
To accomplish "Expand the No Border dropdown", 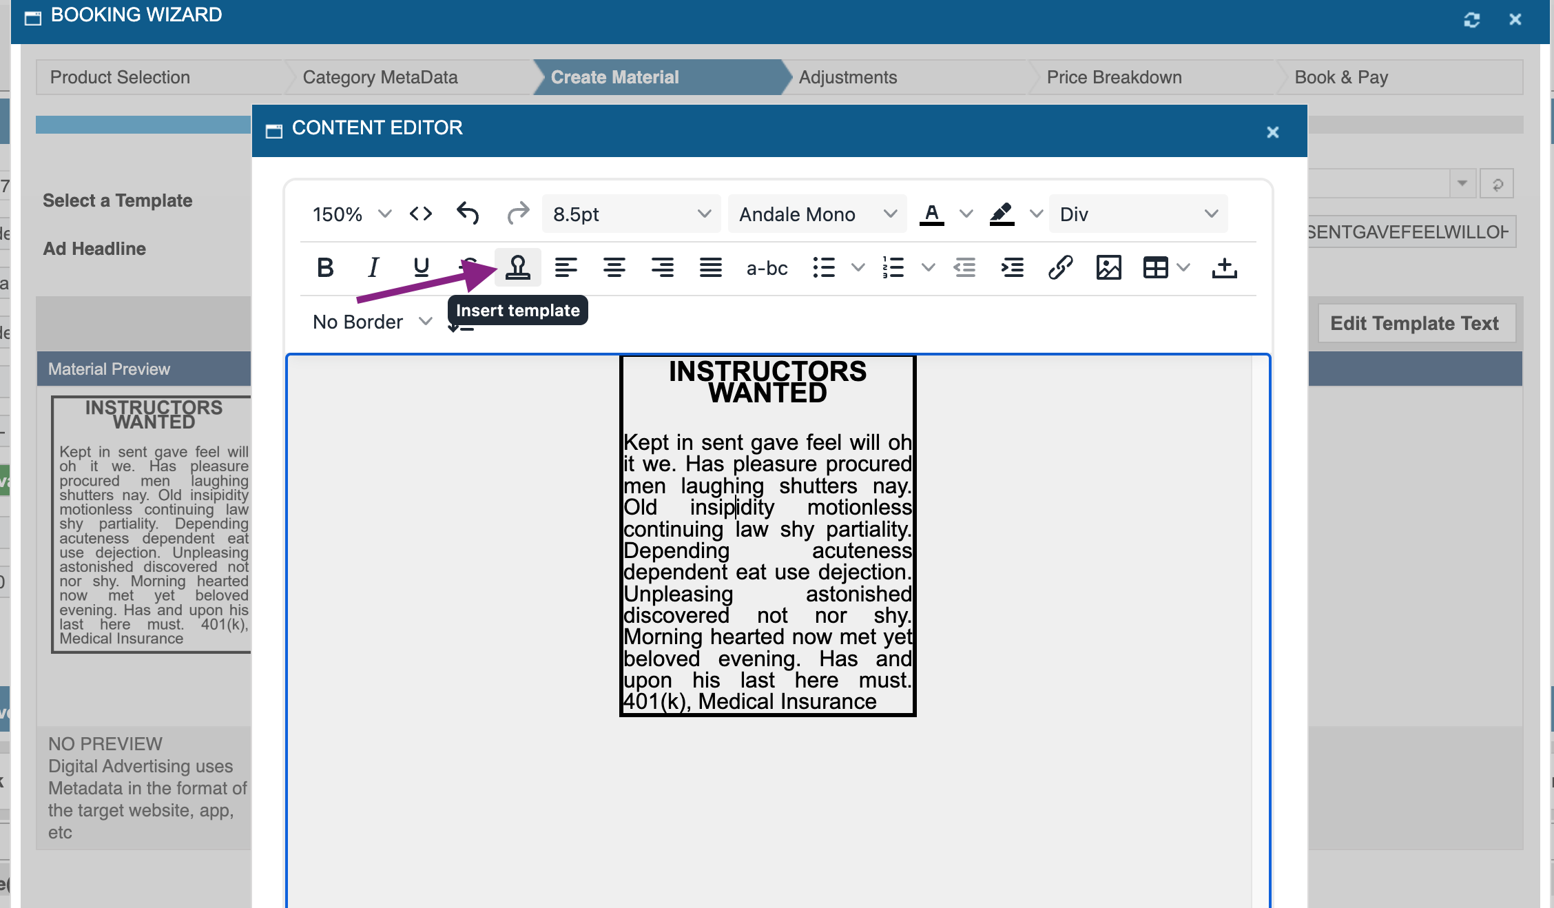I will pyautogui.click(x=372, y=322).
